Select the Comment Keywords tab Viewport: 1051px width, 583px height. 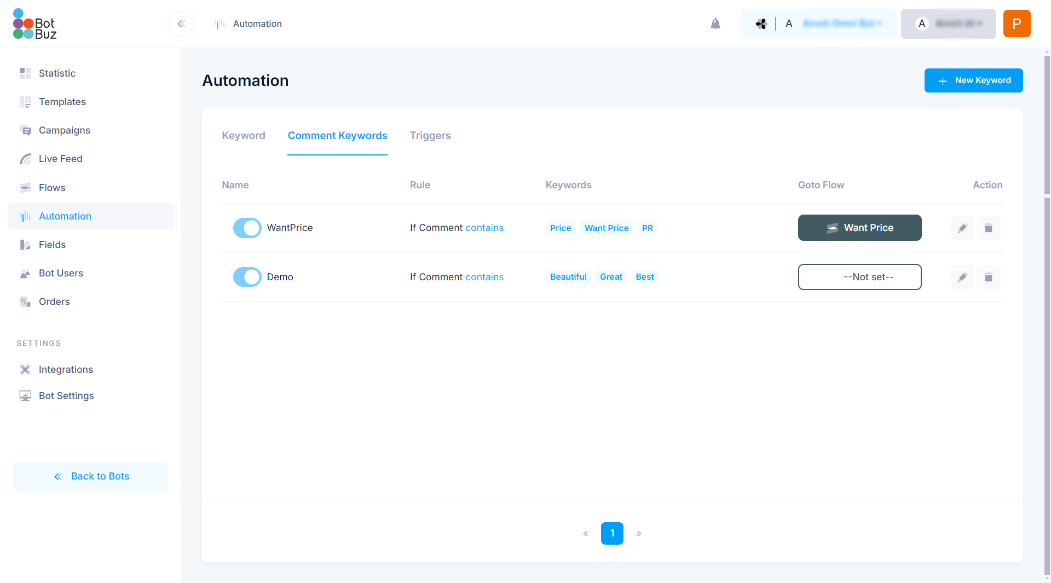[337, 136]
